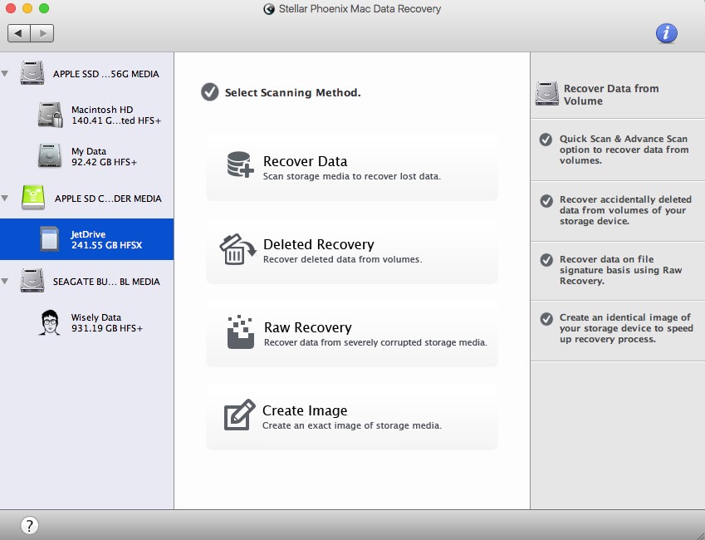This screenshot has width=705, height=540.
Task: Click 'Create an exact image of storage media' text
Action: [x=352, y=425]
